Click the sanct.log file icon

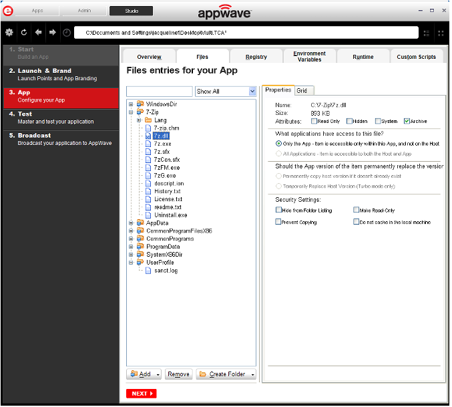[148, 270]
